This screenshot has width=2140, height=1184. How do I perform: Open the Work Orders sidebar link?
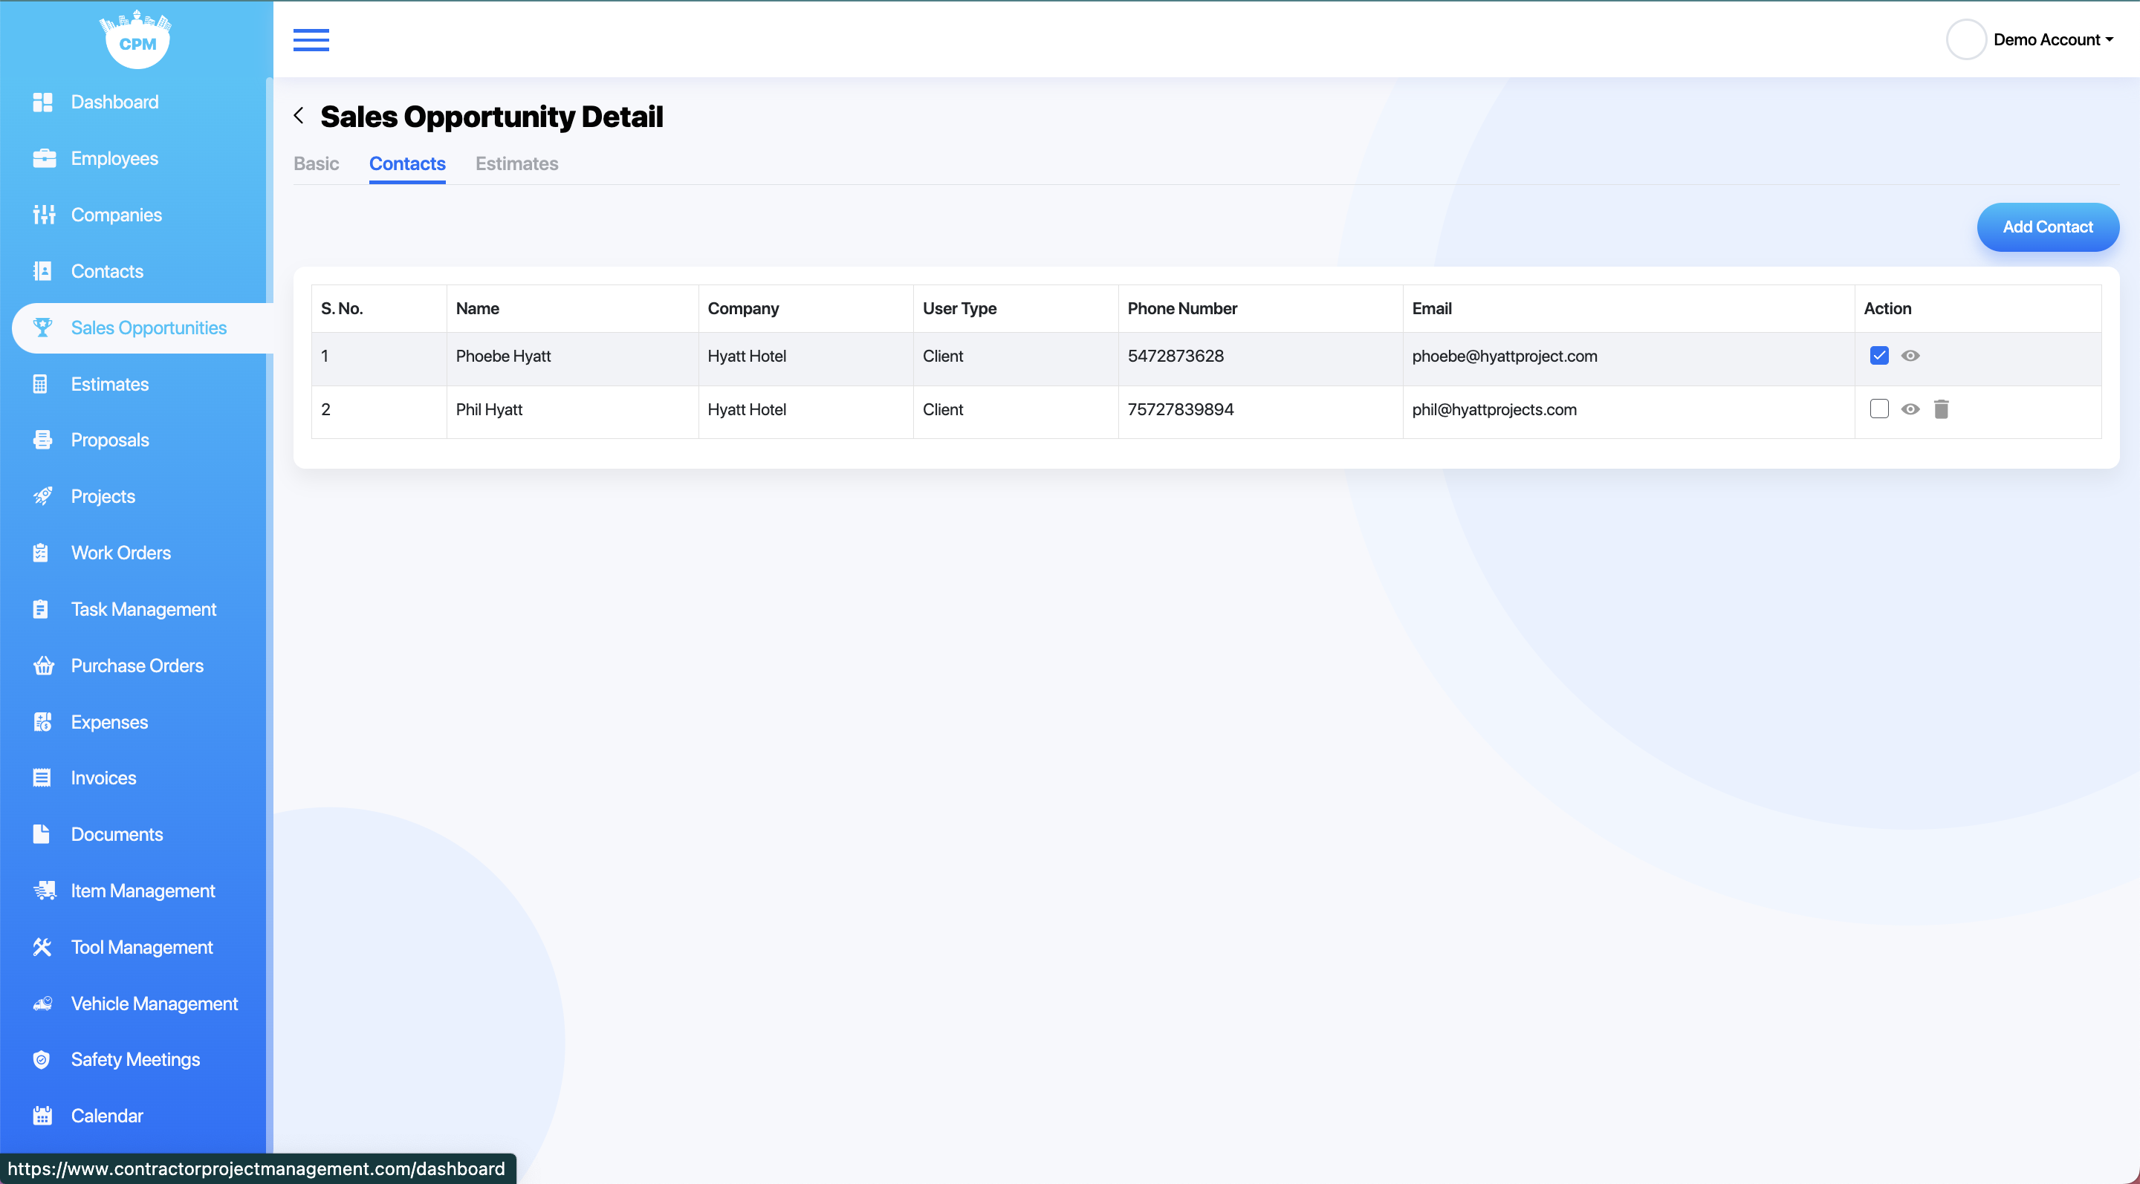coord(121,553)
